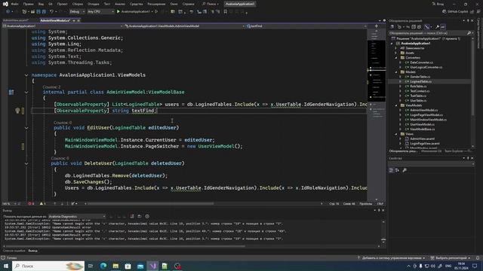Switch to the AdminViewModel.cs tab
Viewport: 483px width, 271px height.
tap(55, 20)
